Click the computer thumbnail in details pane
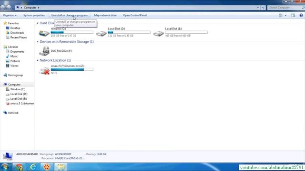Viewport: 305px width, 171px height. [8, 156]
